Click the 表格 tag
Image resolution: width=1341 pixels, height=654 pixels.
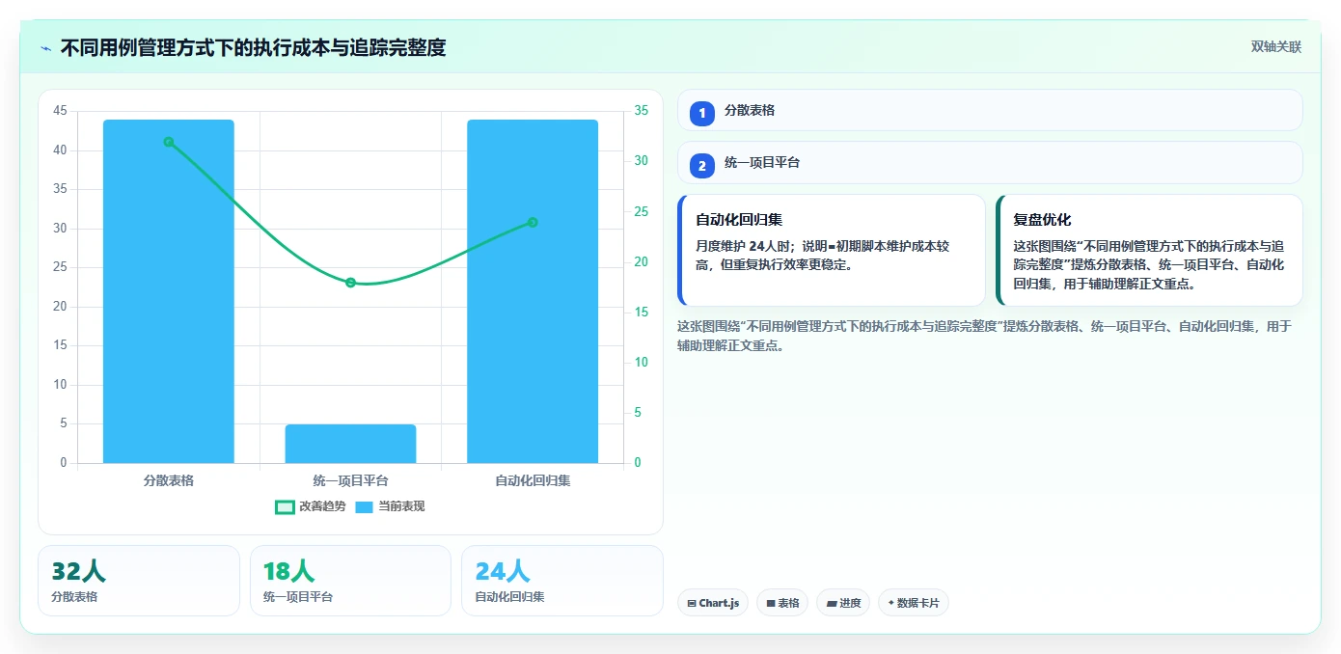coord(782,603)
